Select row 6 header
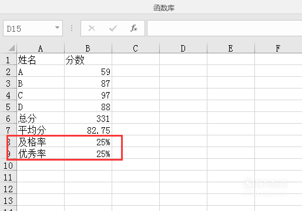Viewport: 302px width, 211px height. coord(8,118)
